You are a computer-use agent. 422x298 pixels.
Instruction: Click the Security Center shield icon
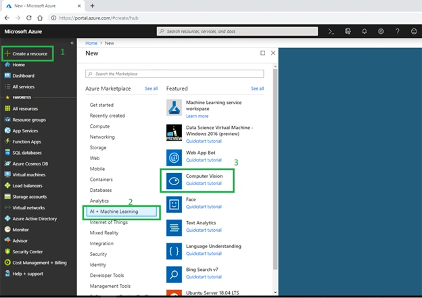click(7, 251)
